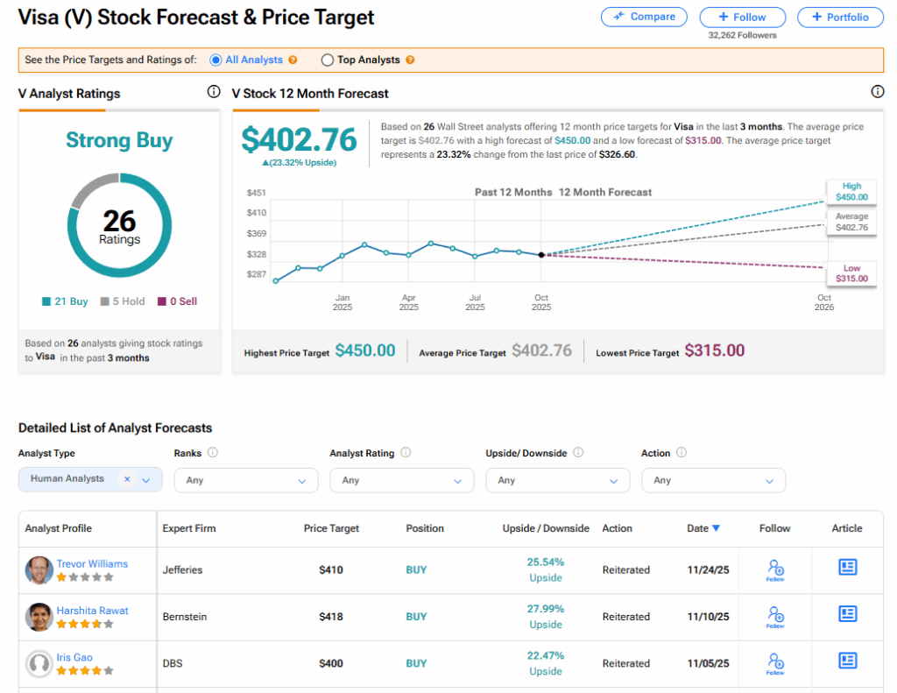The height and width of the screenshot is (693, 897).
Task: Expand the Analyst Rating dropdown
Action: [401, 480]
